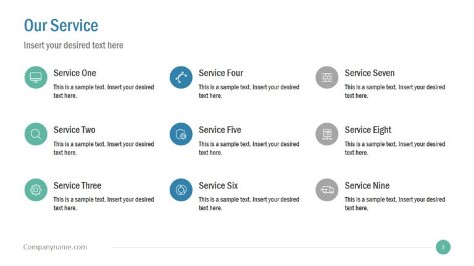Click the slide number 3 badge

click(x=443, y=247)
